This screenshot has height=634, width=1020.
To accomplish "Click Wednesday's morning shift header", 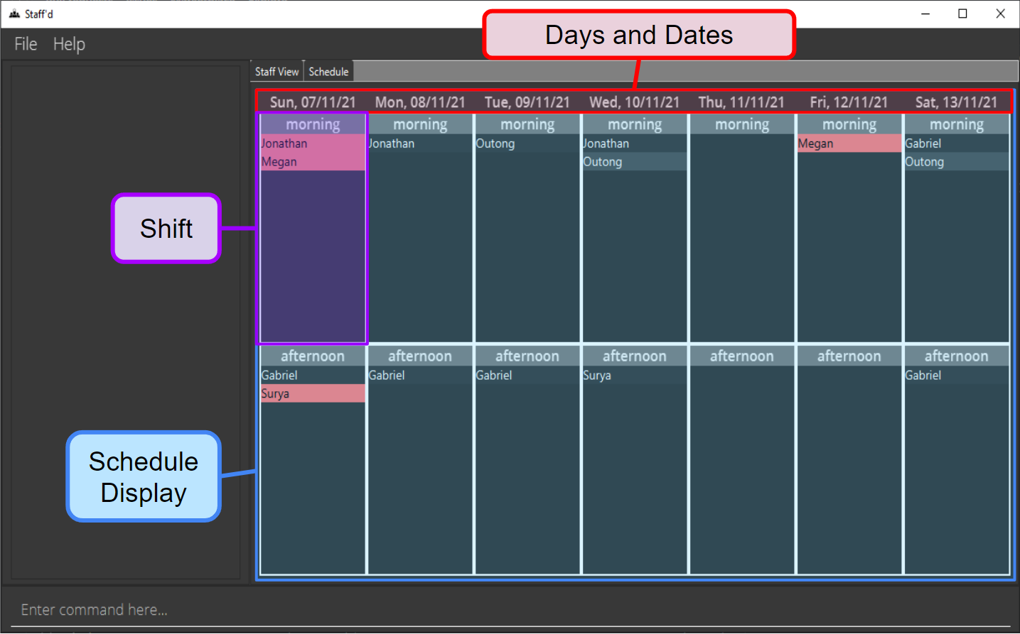I will 635,124.
